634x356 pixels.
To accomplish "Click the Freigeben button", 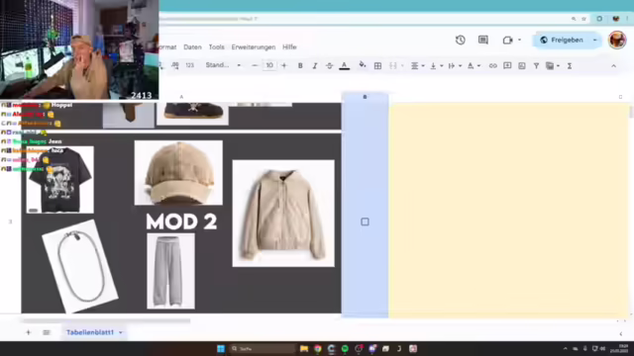I will (562, 40).
